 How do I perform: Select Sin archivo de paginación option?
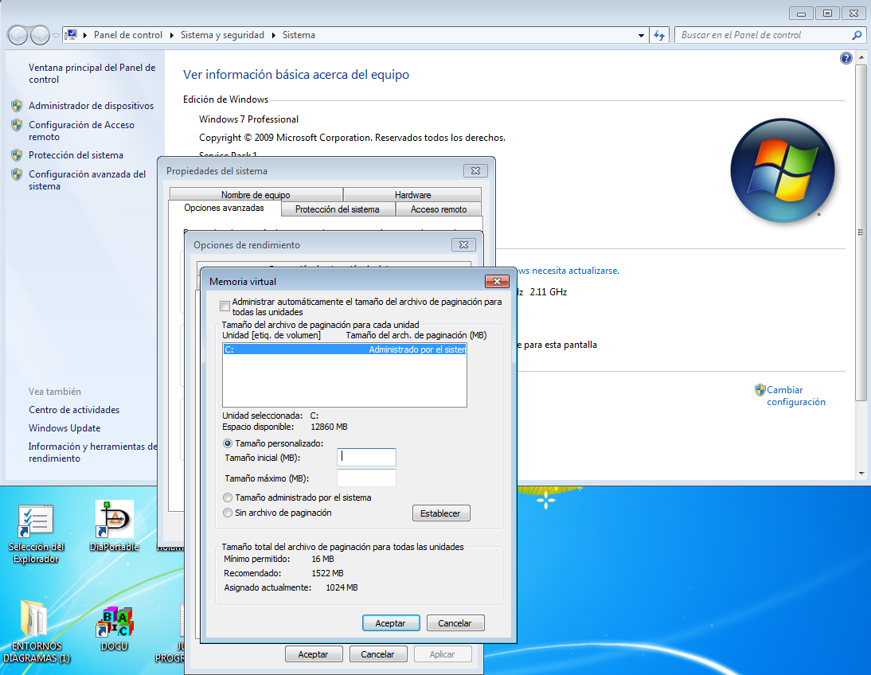pos(228,513)
